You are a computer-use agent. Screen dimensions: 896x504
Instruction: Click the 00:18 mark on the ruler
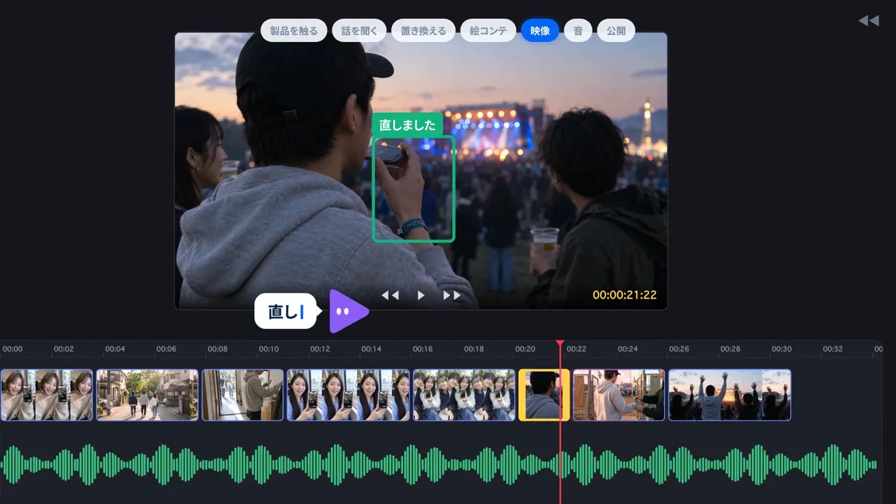coord(474,349)
